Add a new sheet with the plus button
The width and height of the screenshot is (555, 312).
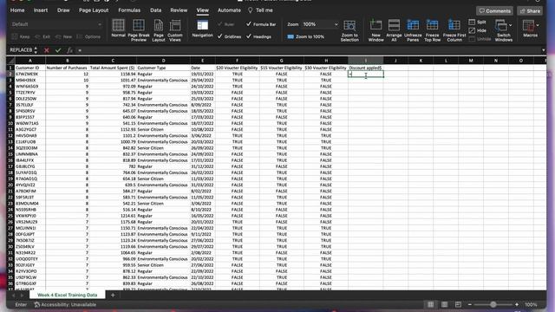click(113, 295)
